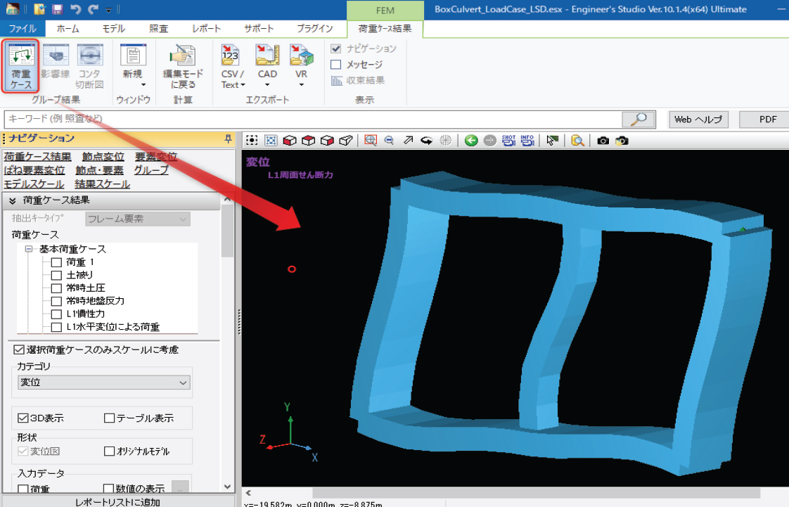Activate the dotted box selection tool in viewer
Screen dimensions: 789x507
pyautogui.click(x=252, y=141)
